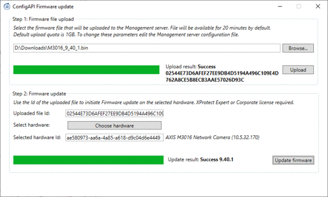Click the uploaded file hash text
The height and width of the screenshot is (197, 328).
222,76
